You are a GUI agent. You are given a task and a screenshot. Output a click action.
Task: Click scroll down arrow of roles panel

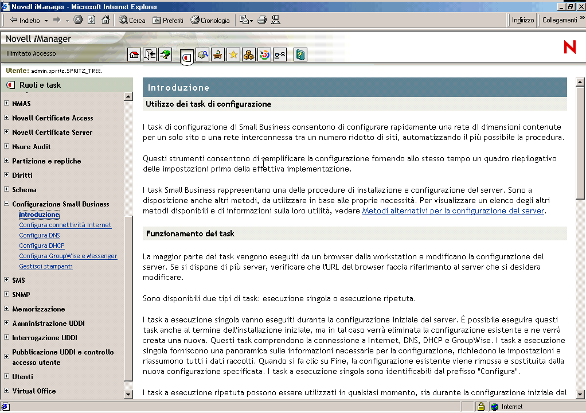pos(128,394)
